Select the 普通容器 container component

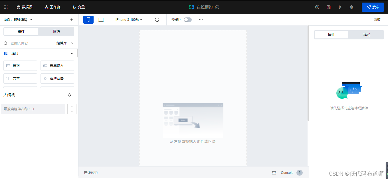point(57,79)
